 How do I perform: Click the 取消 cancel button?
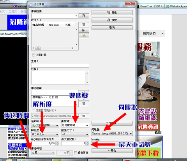coord(112,28)
